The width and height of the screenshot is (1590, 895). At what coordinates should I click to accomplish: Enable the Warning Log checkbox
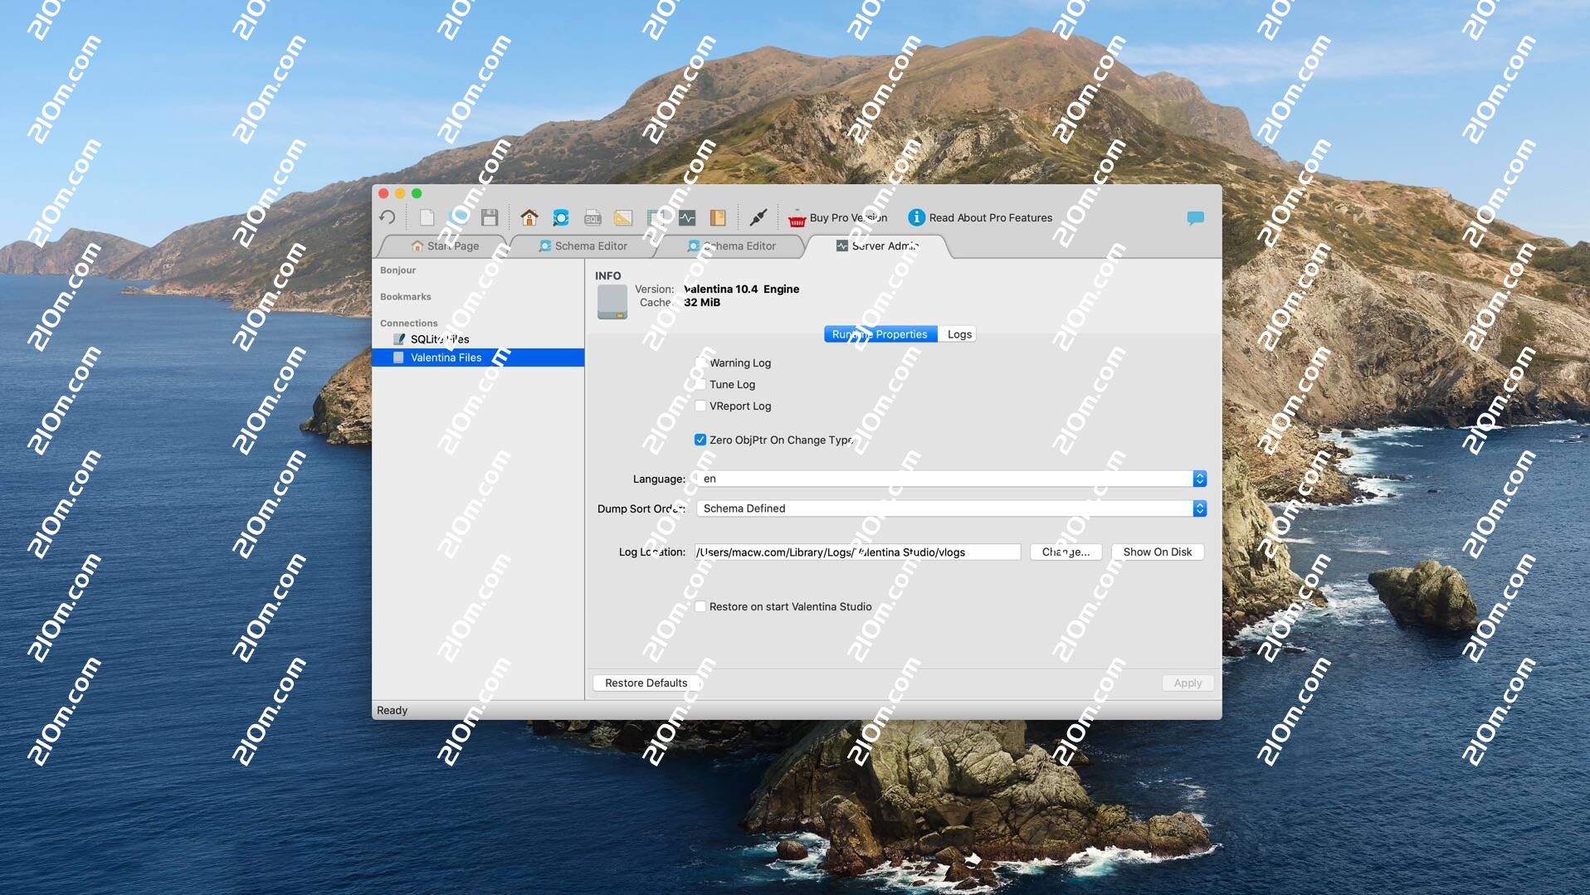700,362
